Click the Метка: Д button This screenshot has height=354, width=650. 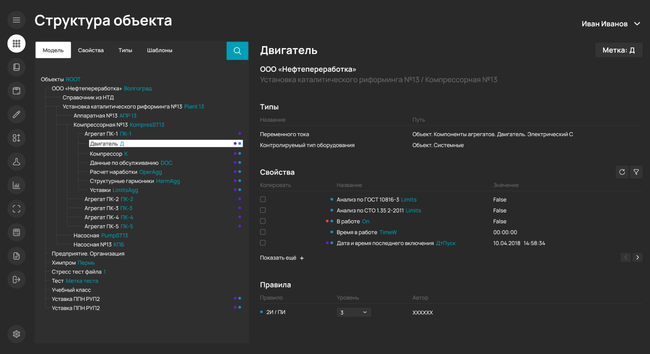[x=618, y=50]
